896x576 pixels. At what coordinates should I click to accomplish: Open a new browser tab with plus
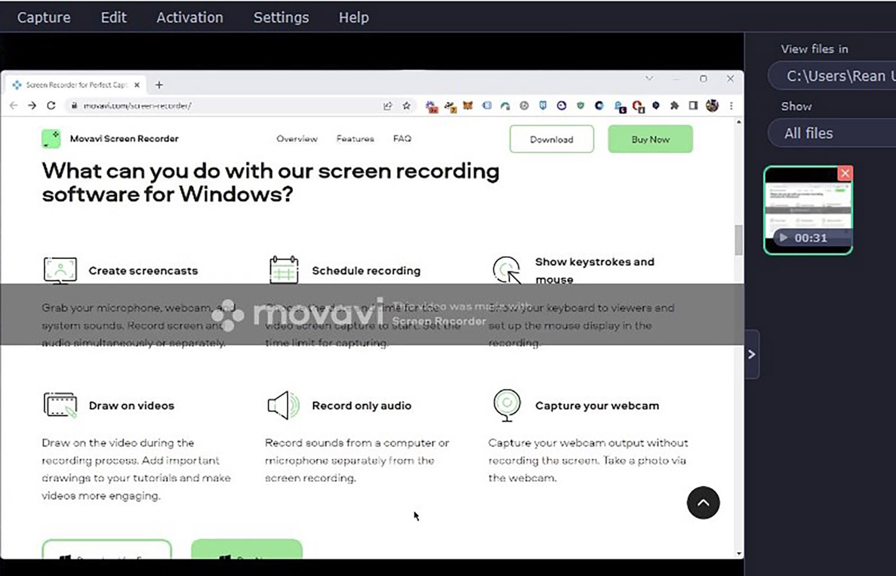pos(159,85)
